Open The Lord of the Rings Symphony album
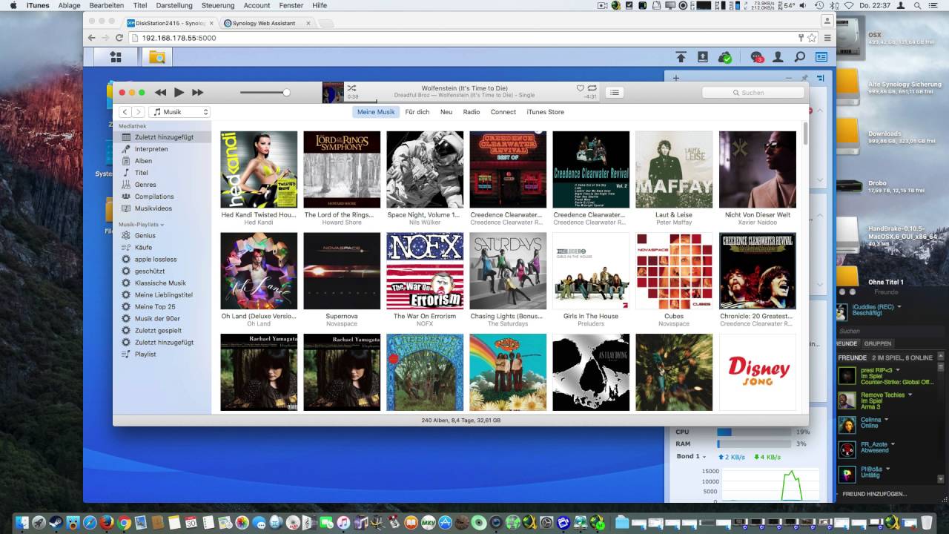The image size is (949, 534). coord(342,170)
